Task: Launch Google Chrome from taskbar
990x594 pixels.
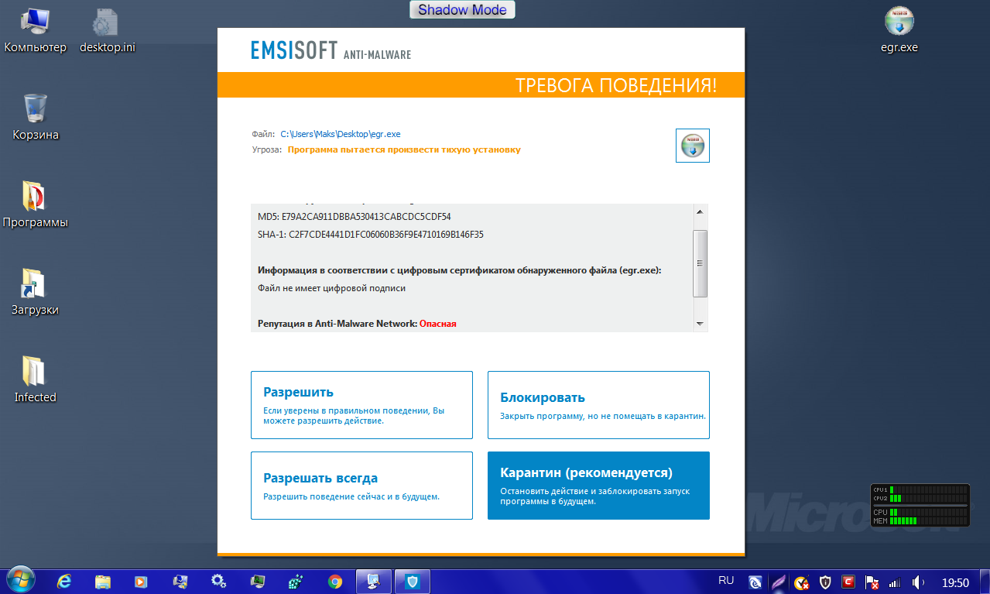Action: tap(335, 582)
